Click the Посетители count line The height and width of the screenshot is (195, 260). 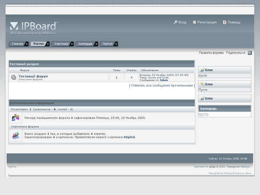coord(42,110)
